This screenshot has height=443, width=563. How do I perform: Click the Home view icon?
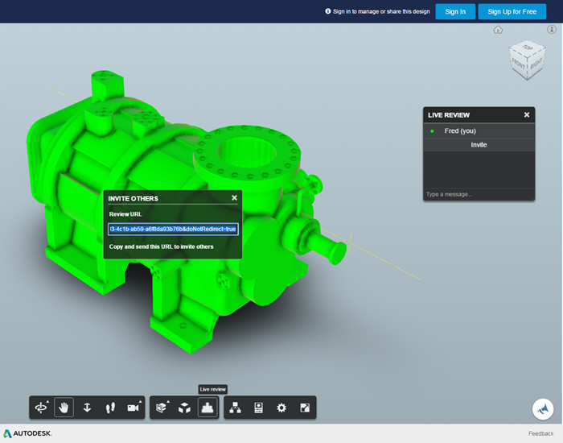[498, 30]
